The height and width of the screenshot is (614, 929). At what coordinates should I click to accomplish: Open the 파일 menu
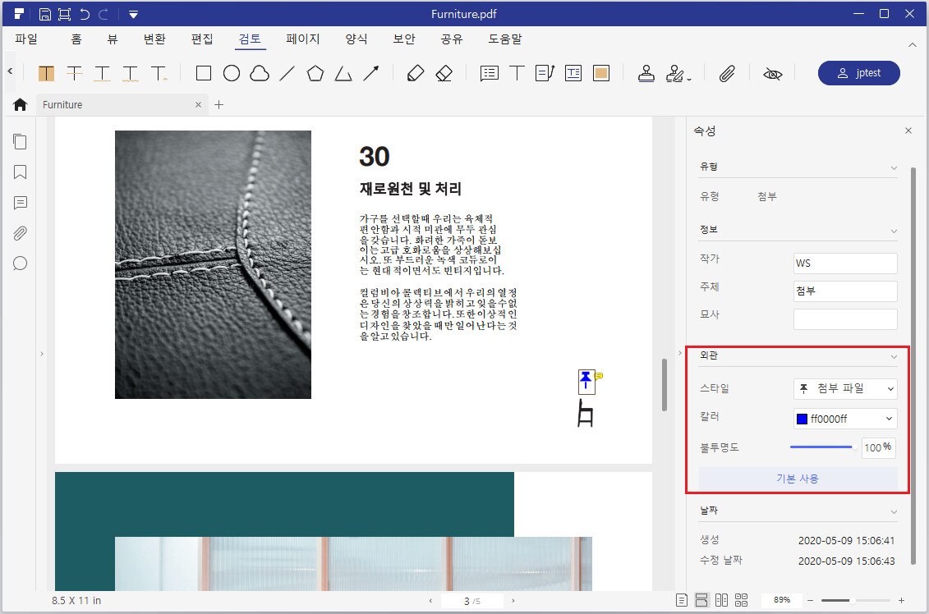[26, 39]
